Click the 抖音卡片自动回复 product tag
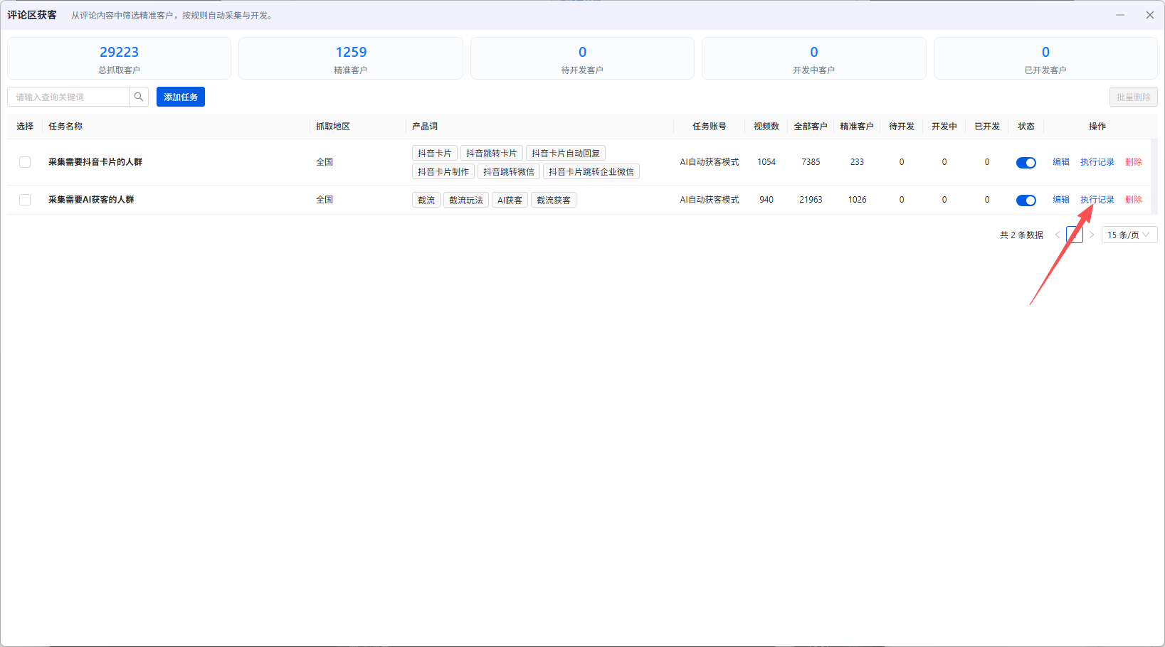1165x647 pixels. [x=566, y=154]
